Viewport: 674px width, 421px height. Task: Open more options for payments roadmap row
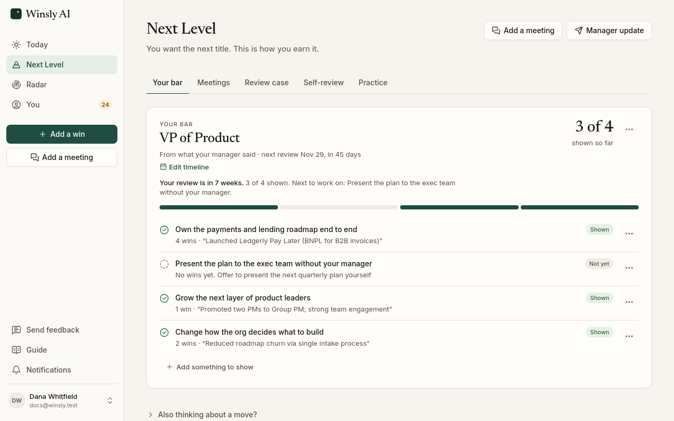coord(629,234)
